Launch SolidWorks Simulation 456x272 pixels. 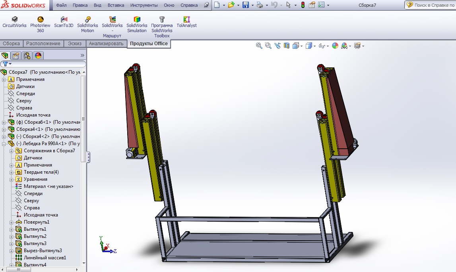137,24
